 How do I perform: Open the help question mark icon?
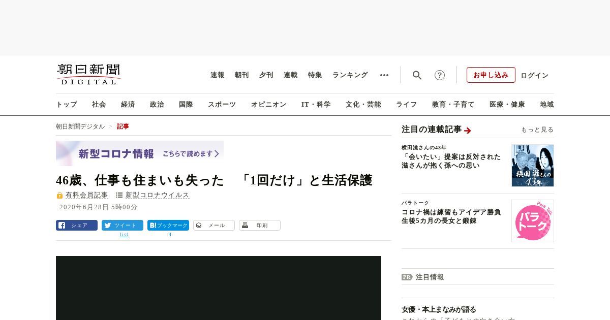440,75
